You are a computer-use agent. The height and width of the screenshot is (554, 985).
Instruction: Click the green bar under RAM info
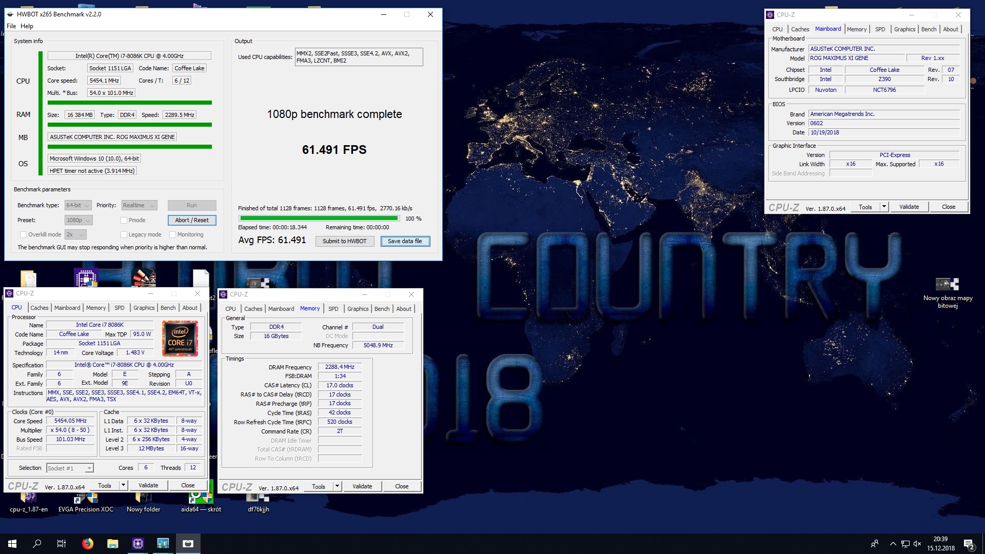click(130, 125)
